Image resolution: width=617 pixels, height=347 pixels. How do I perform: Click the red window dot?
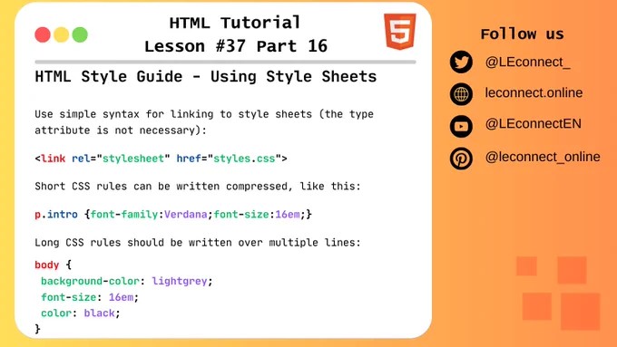[43, 34]
